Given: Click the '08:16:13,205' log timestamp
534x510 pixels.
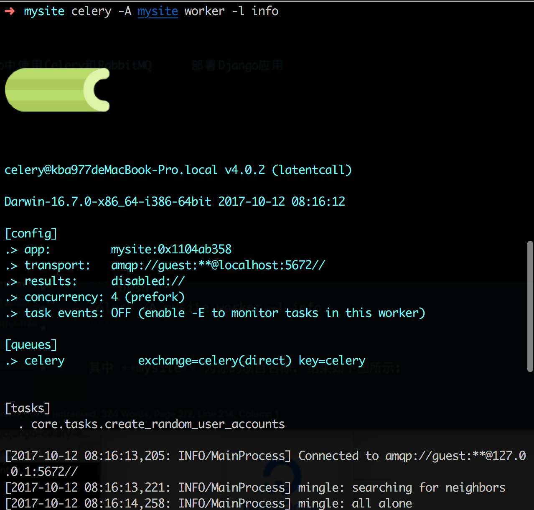Looking at the screenshot, I should coord(125,456).
